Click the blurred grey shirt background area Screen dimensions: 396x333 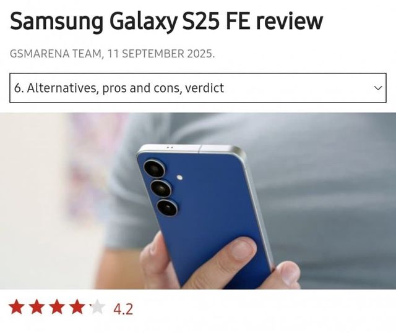329,189
